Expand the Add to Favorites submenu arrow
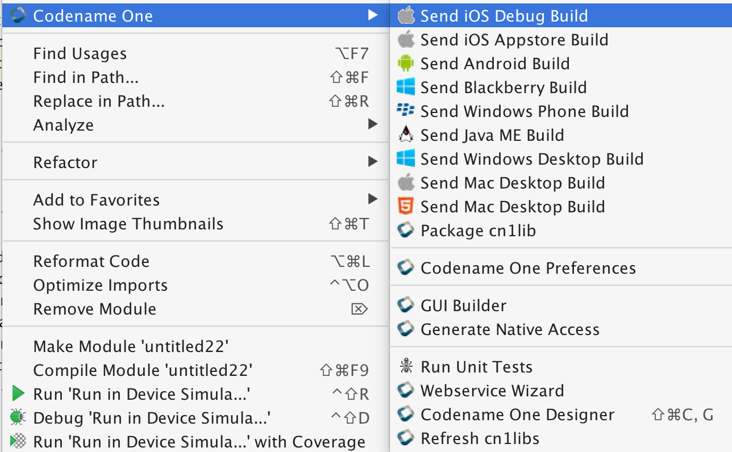 click(x=373, y=199)
